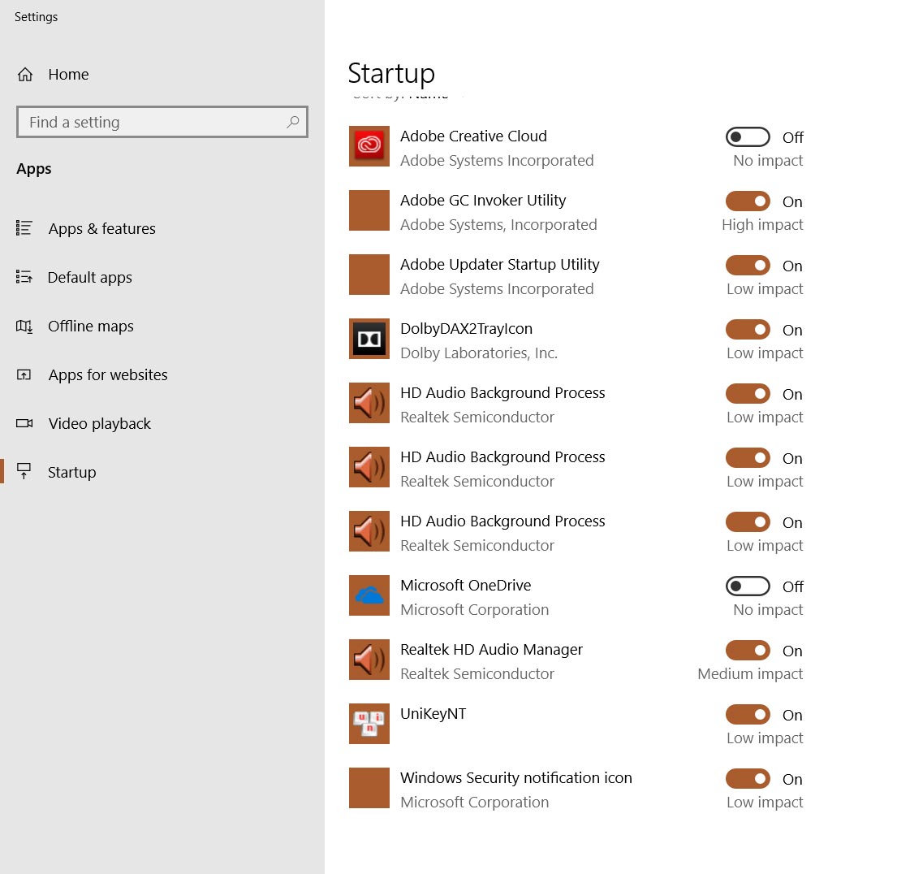Click the Windows Security notification icon label
Viewport: 910px width, 874px height.
point(516,777)
